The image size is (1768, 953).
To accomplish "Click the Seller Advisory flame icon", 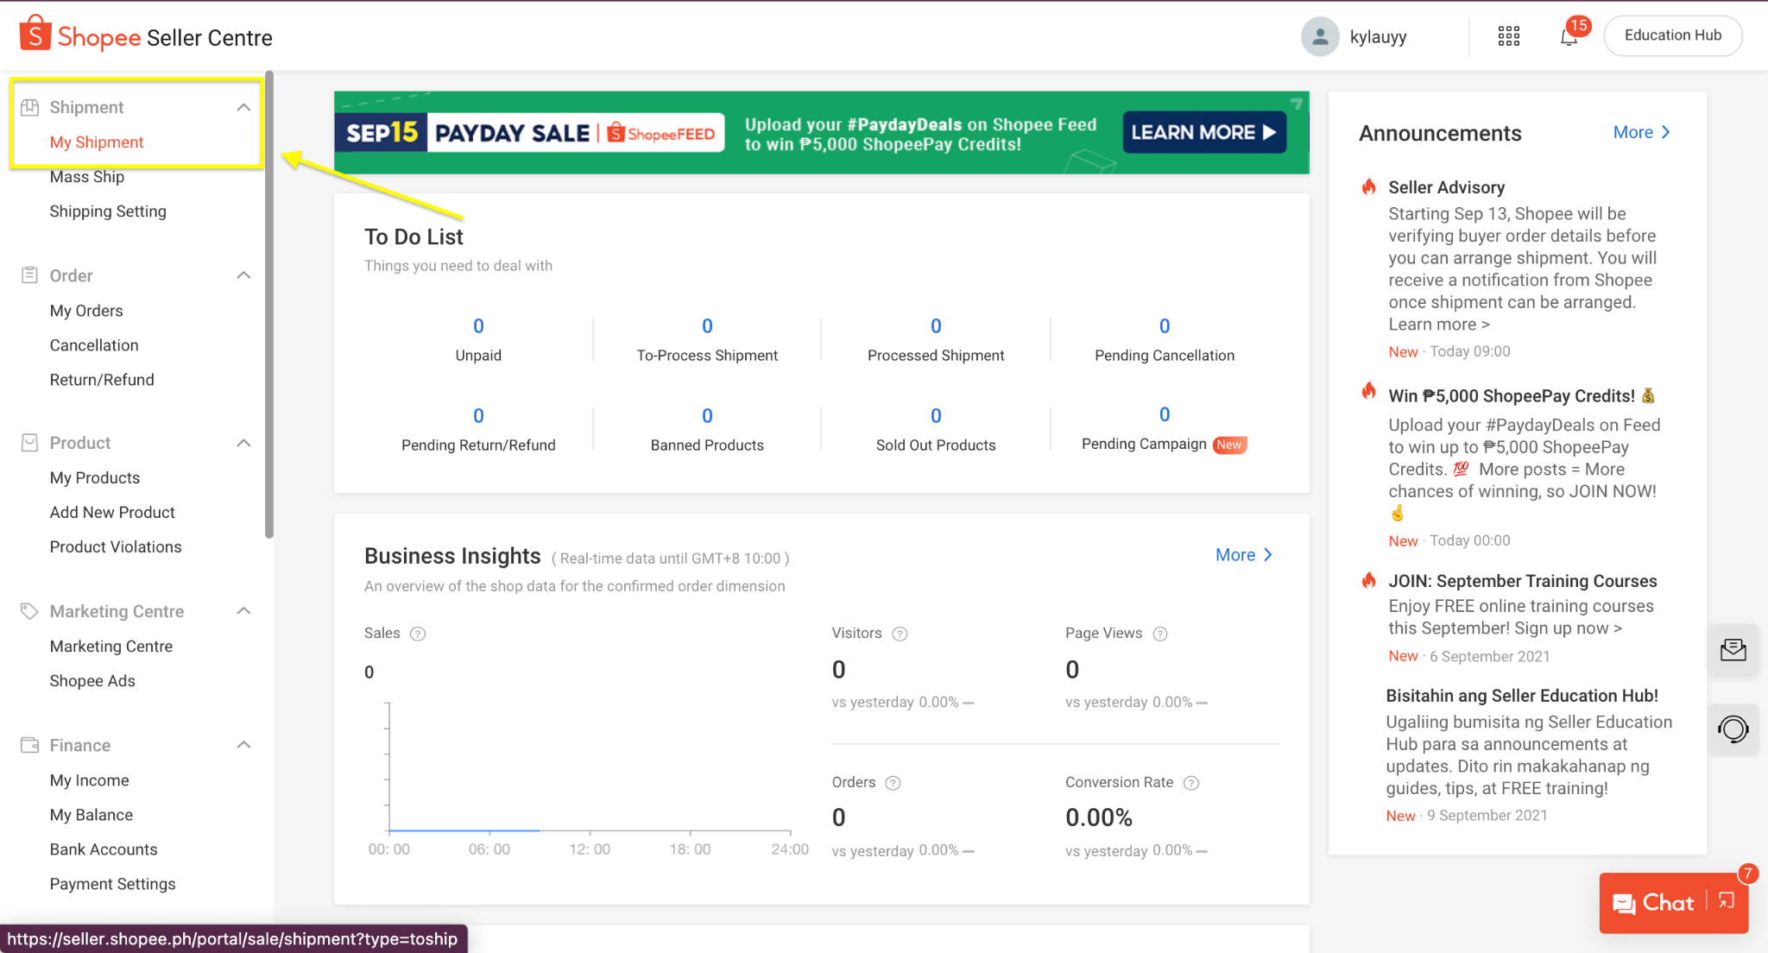I will click(1369, 186).
